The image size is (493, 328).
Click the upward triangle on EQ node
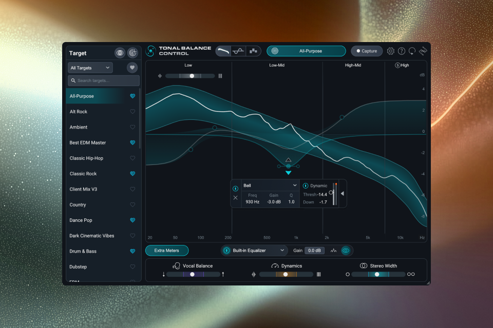pos(288,160)
